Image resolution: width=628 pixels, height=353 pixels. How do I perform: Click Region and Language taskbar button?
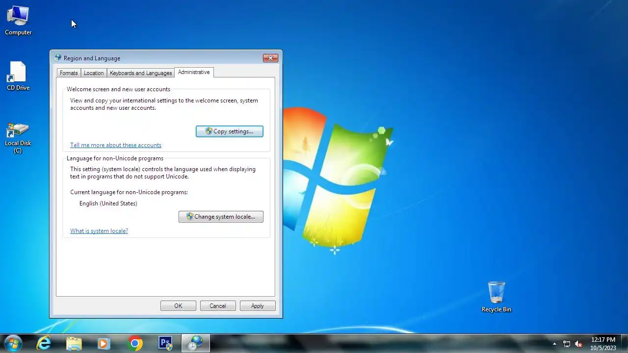[x=196, y=343]
